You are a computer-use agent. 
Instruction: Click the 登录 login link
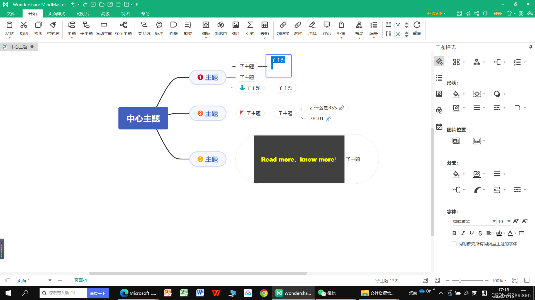click(x=497, y=14)
